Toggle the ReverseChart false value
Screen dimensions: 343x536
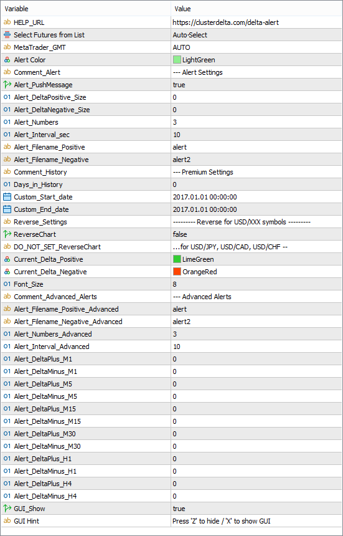[x=256, y=234]
